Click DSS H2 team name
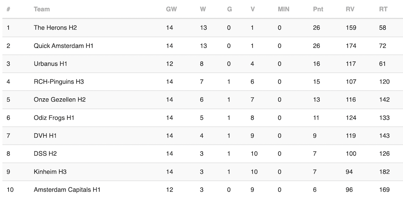 tap(45, 154)
